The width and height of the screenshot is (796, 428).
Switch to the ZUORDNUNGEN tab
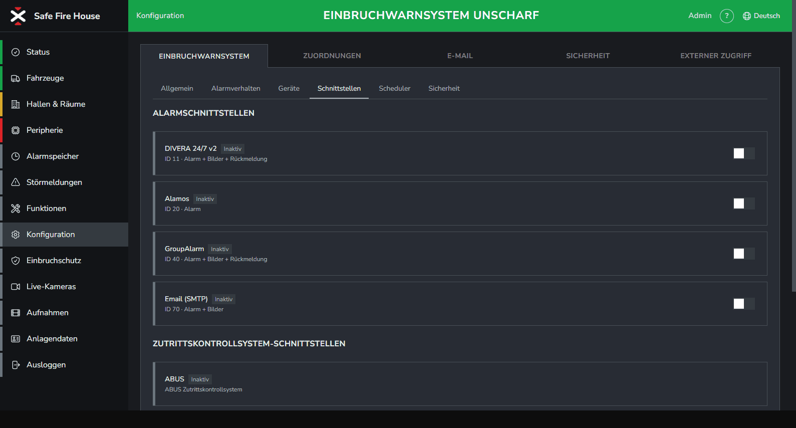pos(332,56)
